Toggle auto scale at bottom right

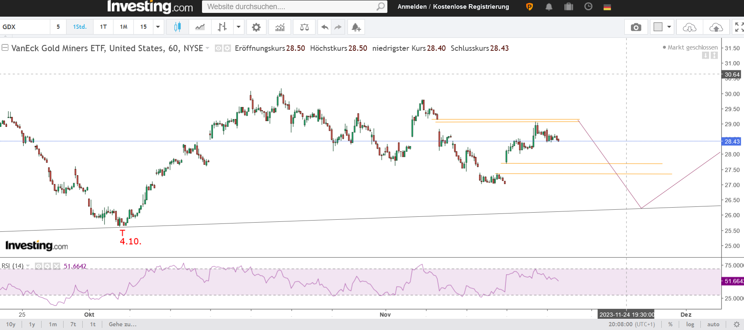pos(713,324)
